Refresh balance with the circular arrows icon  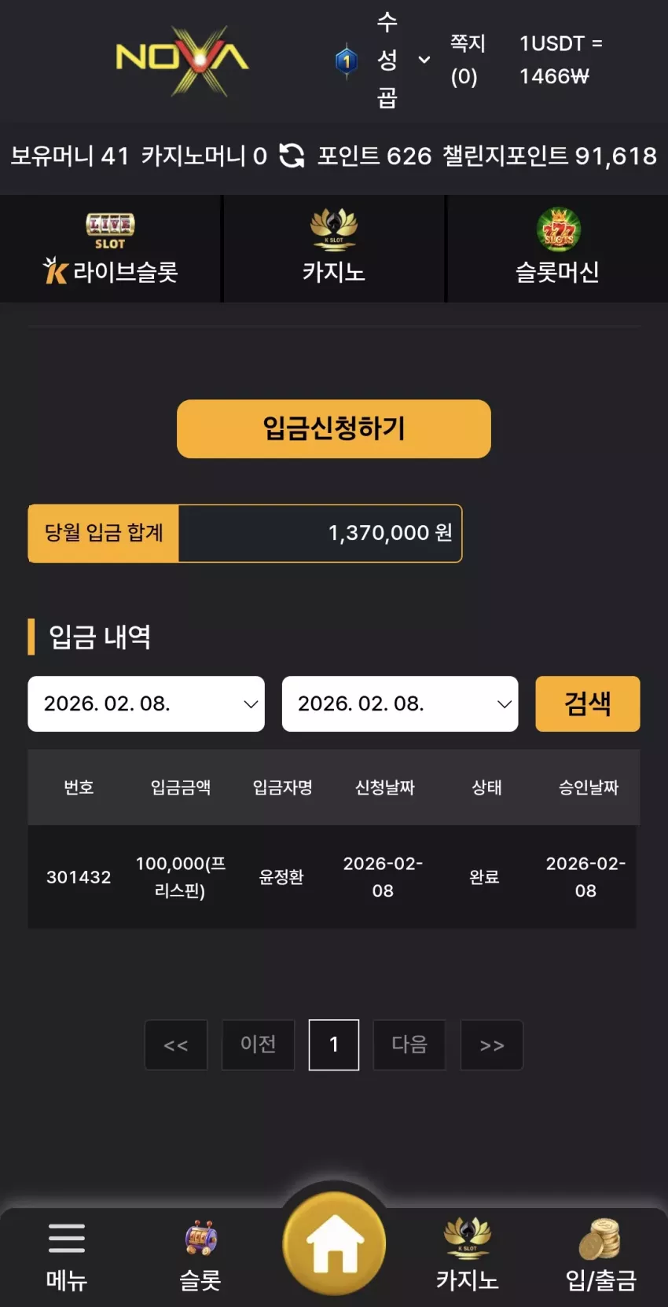292,156
